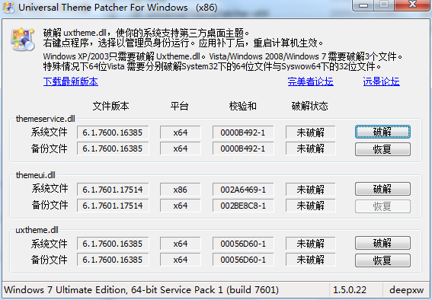Click checksum 00056D60-1 of uxtheme system file

coord(243,244)
